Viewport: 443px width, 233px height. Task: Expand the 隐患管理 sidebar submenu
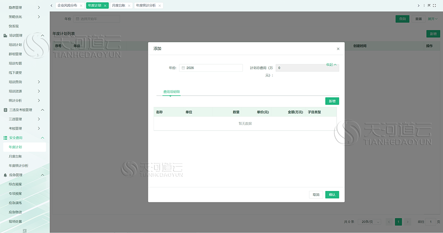39,8
